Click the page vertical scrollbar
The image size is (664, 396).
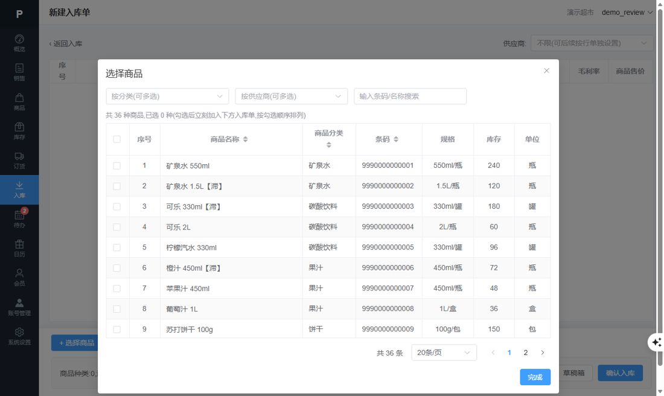point(660,187)
